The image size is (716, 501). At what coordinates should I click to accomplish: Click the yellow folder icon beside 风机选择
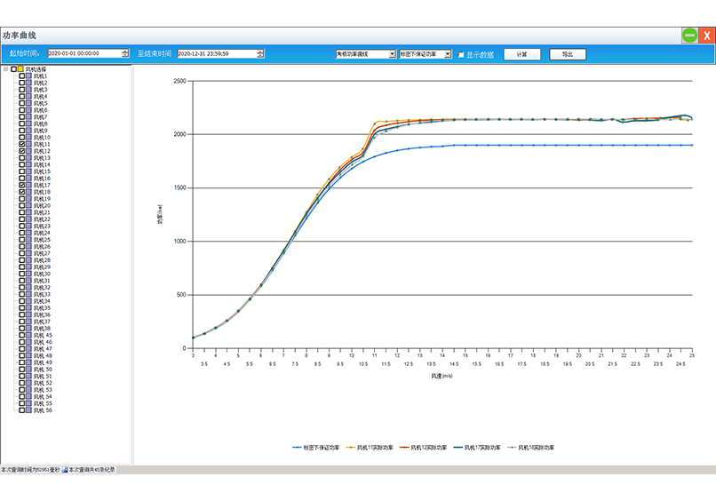[20, 69]
